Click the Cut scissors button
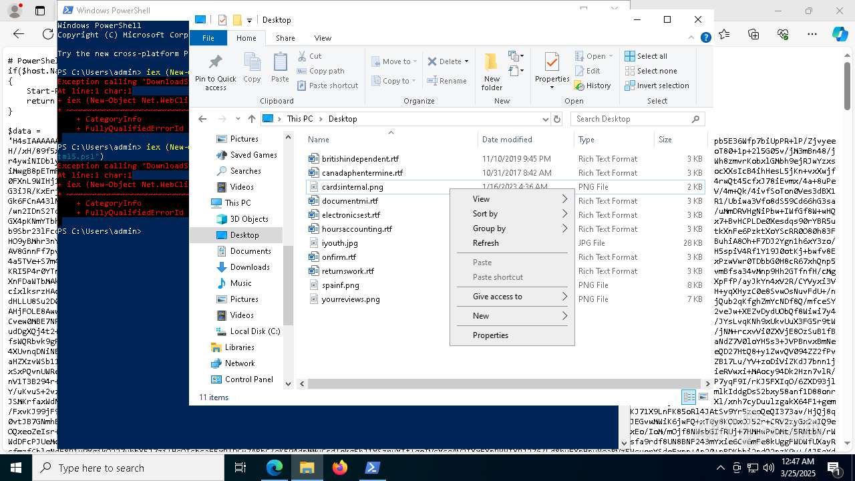The width and height of the screenshot is (855, 481). pyautogui.click(x=310, y=56)
